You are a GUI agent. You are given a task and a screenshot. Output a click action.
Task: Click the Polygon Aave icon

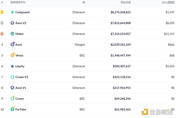tap(12, 45)
